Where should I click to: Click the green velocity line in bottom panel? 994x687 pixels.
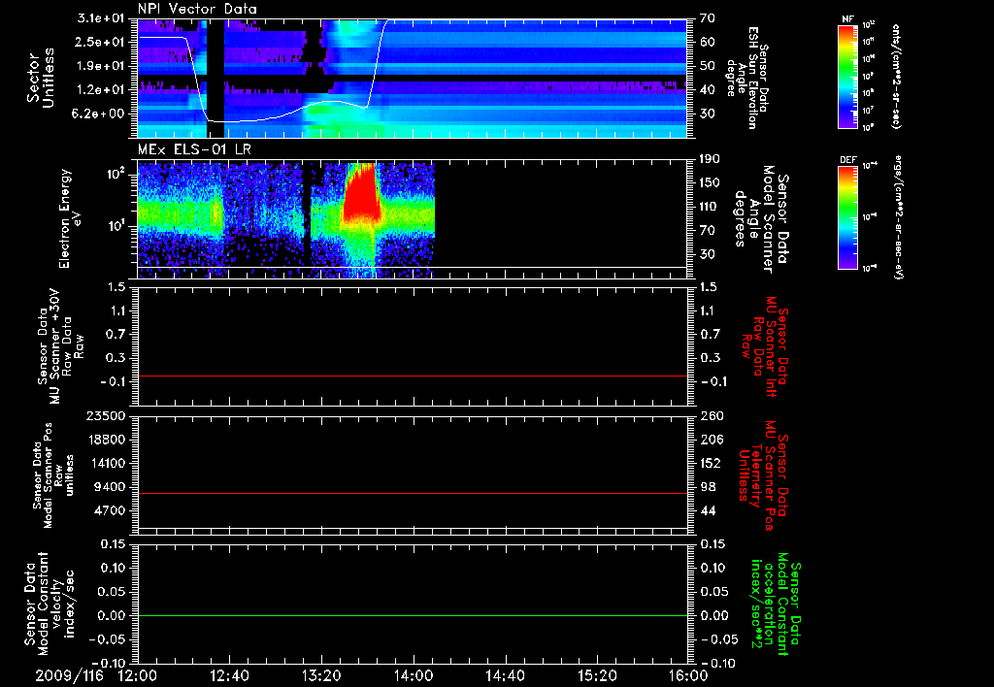coord(413,615)
